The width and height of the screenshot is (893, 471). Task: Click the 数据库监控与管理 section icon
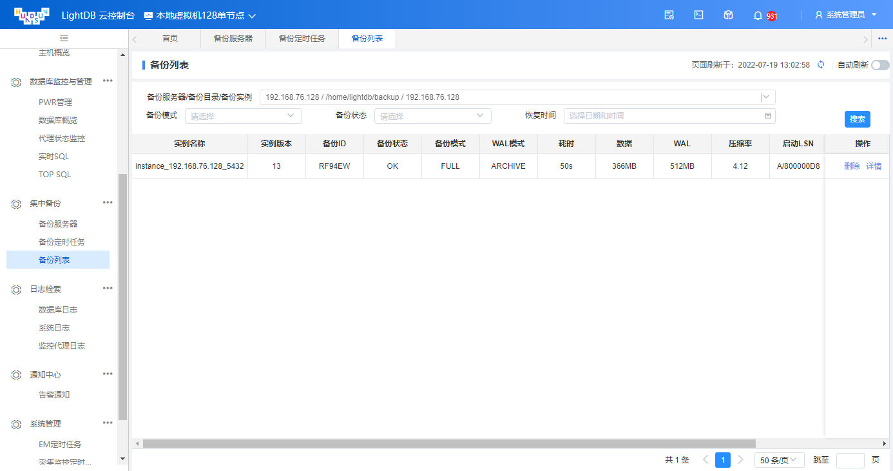point(16,82)
